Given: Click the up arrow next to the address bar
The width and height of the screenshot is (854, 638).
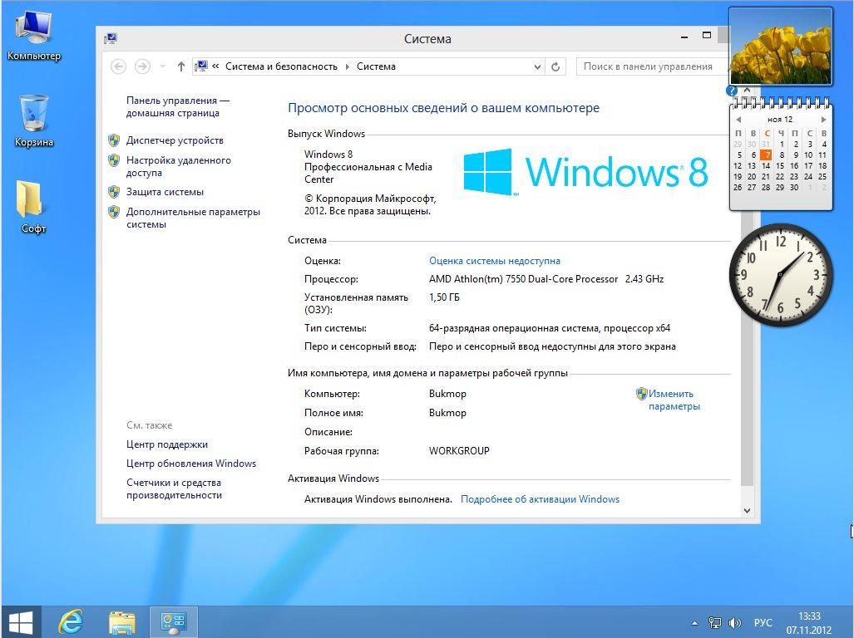Looking at the screenshot, I should pyautogui.click(x=181, y=66).
